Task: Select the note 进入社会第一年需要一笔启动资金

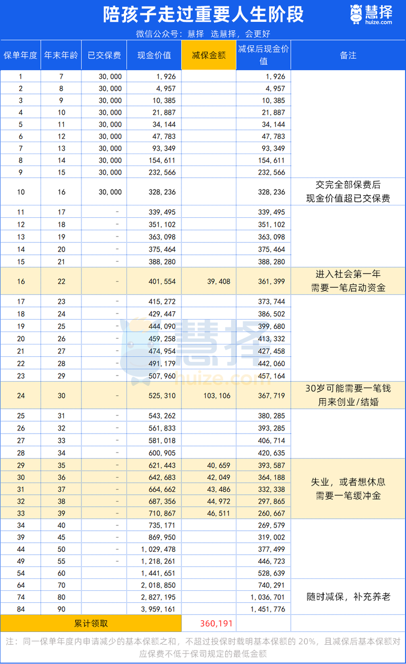Action: click(348, 281)
